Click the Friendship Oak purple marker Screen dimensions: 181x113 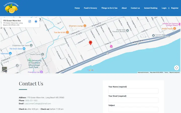(x=41, y=72)
